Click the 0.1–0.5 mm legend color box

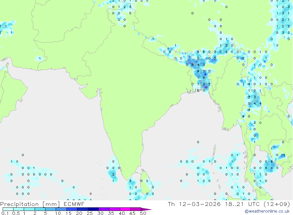[8, 209]
